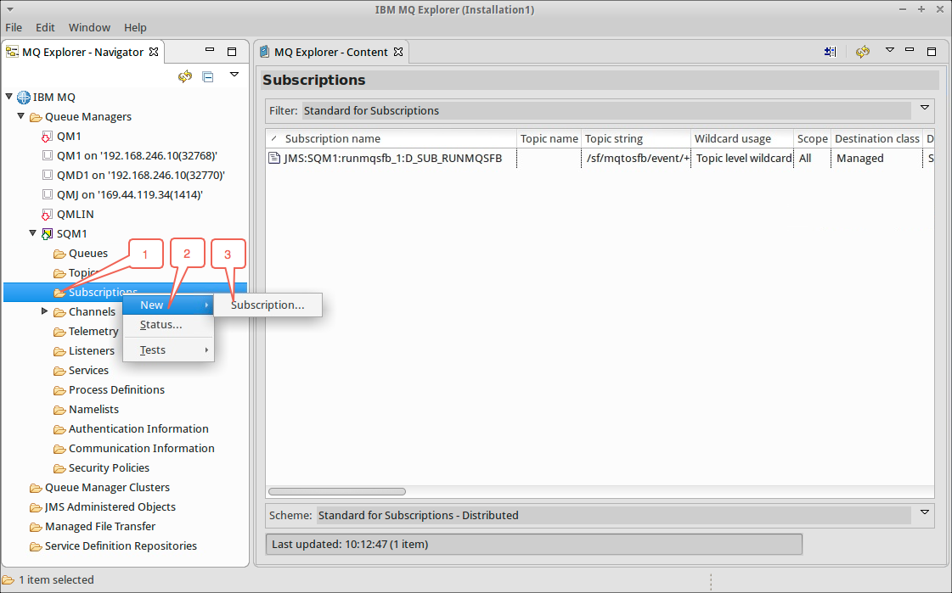Click the Listeners folder icon

point(59,351)
